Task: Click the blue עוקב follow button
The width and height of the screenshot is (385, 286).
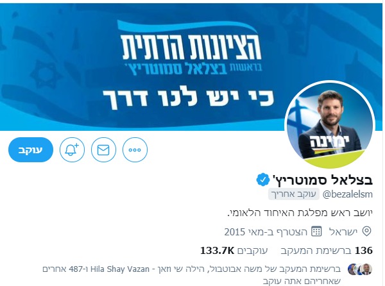Action: coord(31,149)
